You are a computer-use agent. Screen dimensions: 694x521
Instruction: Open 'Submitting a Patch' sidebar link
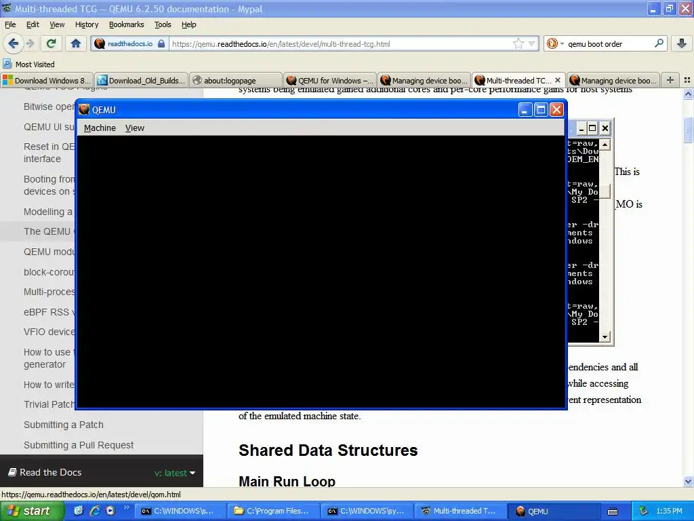click(x=63, y=425)
